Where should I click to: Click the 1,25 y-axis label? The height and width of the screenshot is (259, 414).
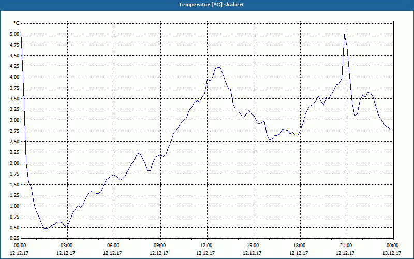[14, 195]
